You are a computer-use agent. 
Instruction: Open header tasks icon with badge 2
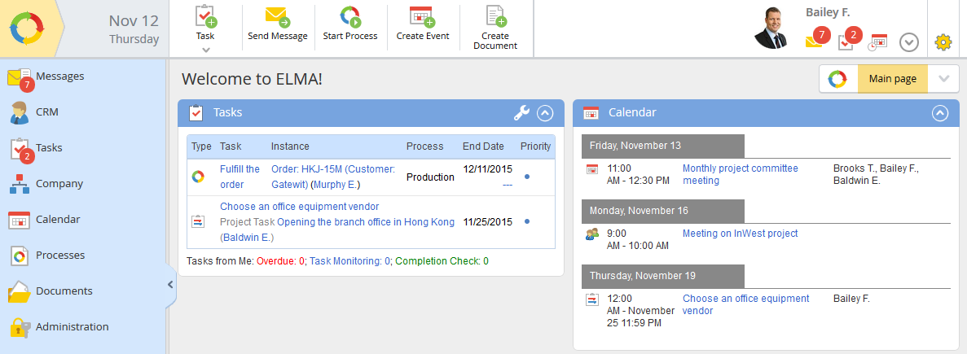point(849,39)
